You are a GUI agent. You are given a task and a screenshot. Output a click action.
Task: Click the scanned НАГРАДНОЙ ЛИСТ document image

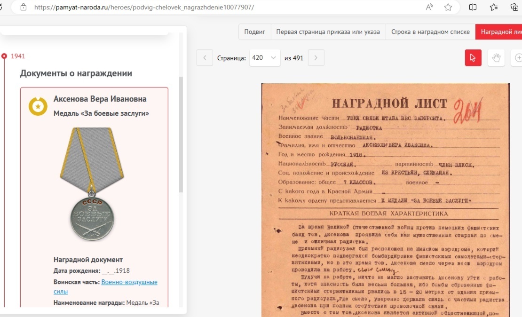[x=386, y=200]
